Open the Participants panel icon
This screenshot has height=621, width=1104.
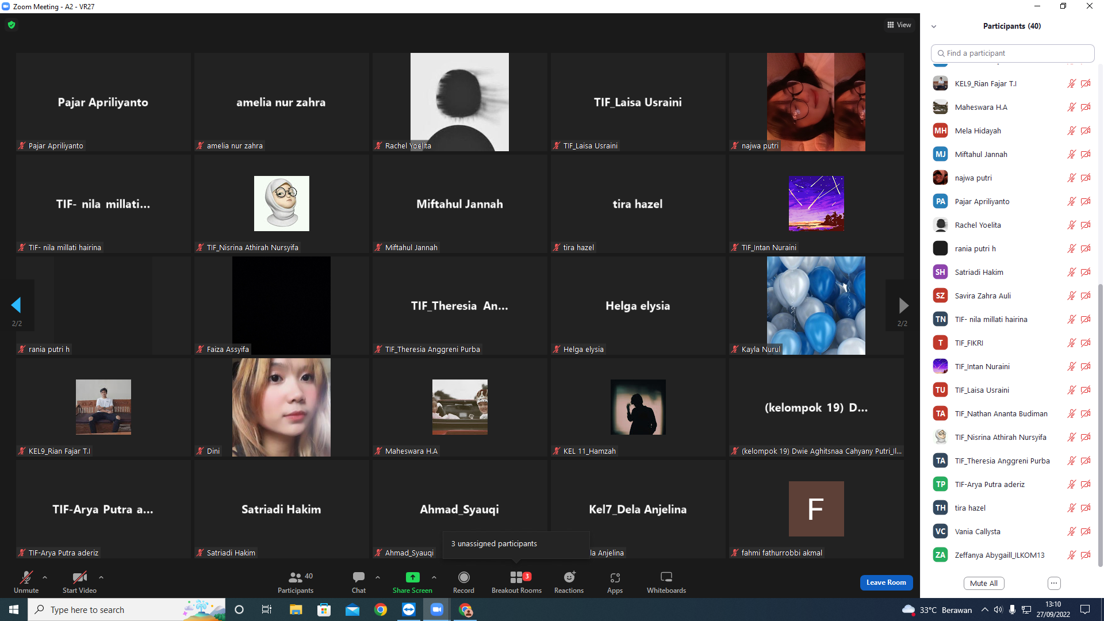[x=296, y=577]
